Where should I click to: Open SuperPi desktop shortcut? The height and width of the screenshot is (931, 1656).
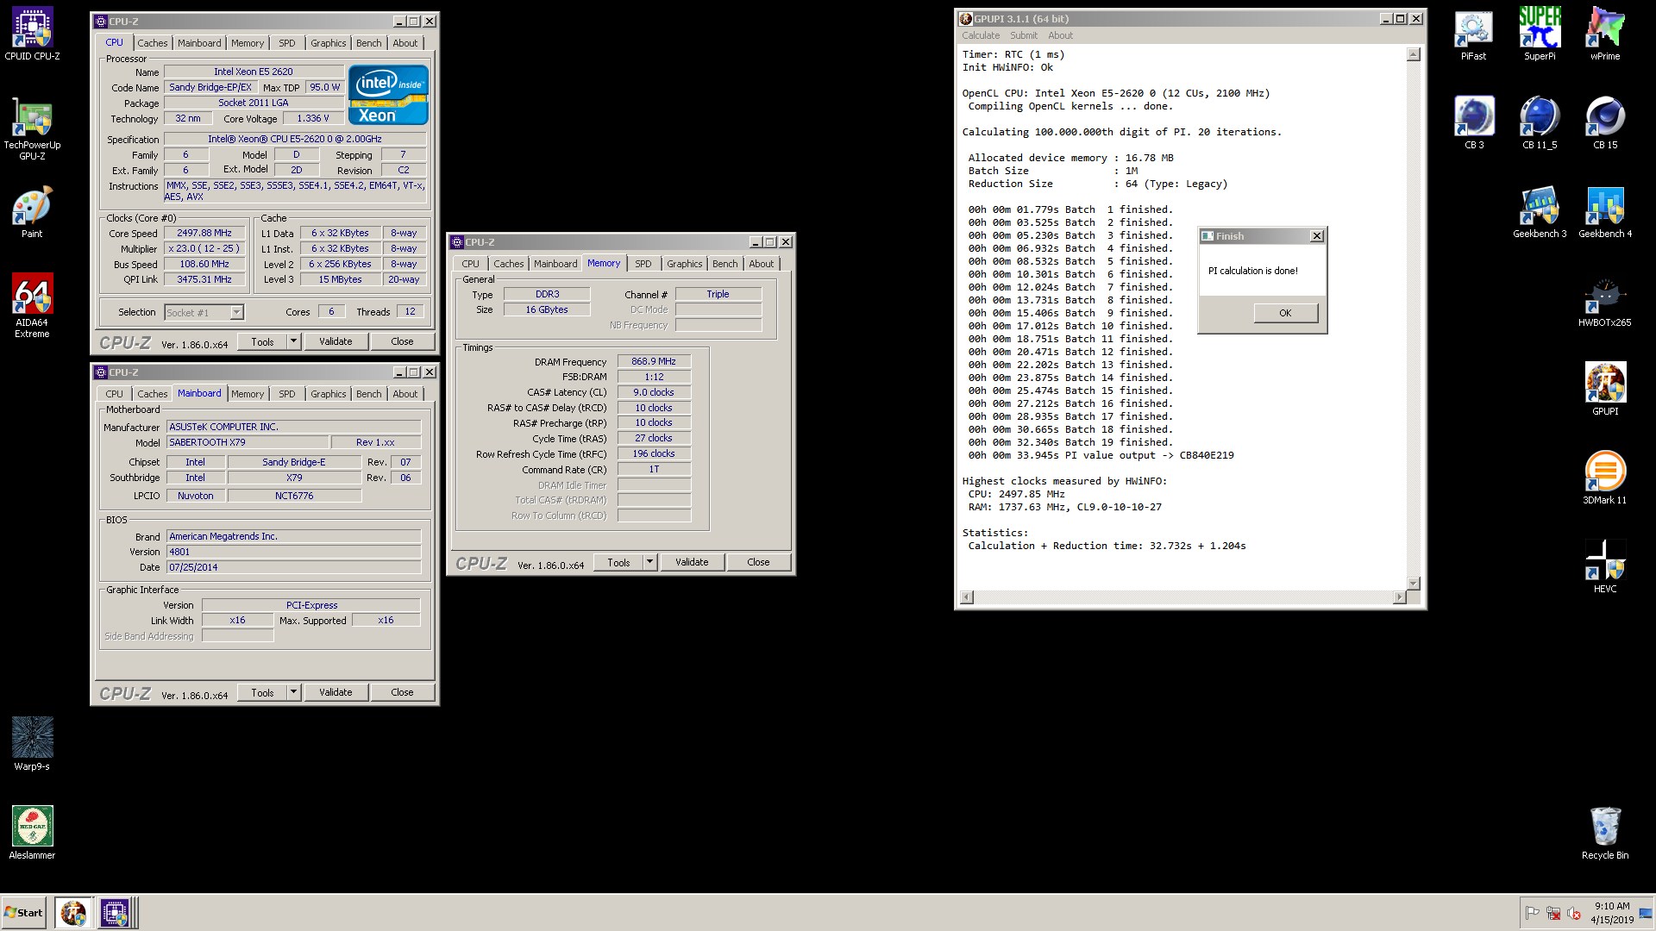click(1540, 34)
